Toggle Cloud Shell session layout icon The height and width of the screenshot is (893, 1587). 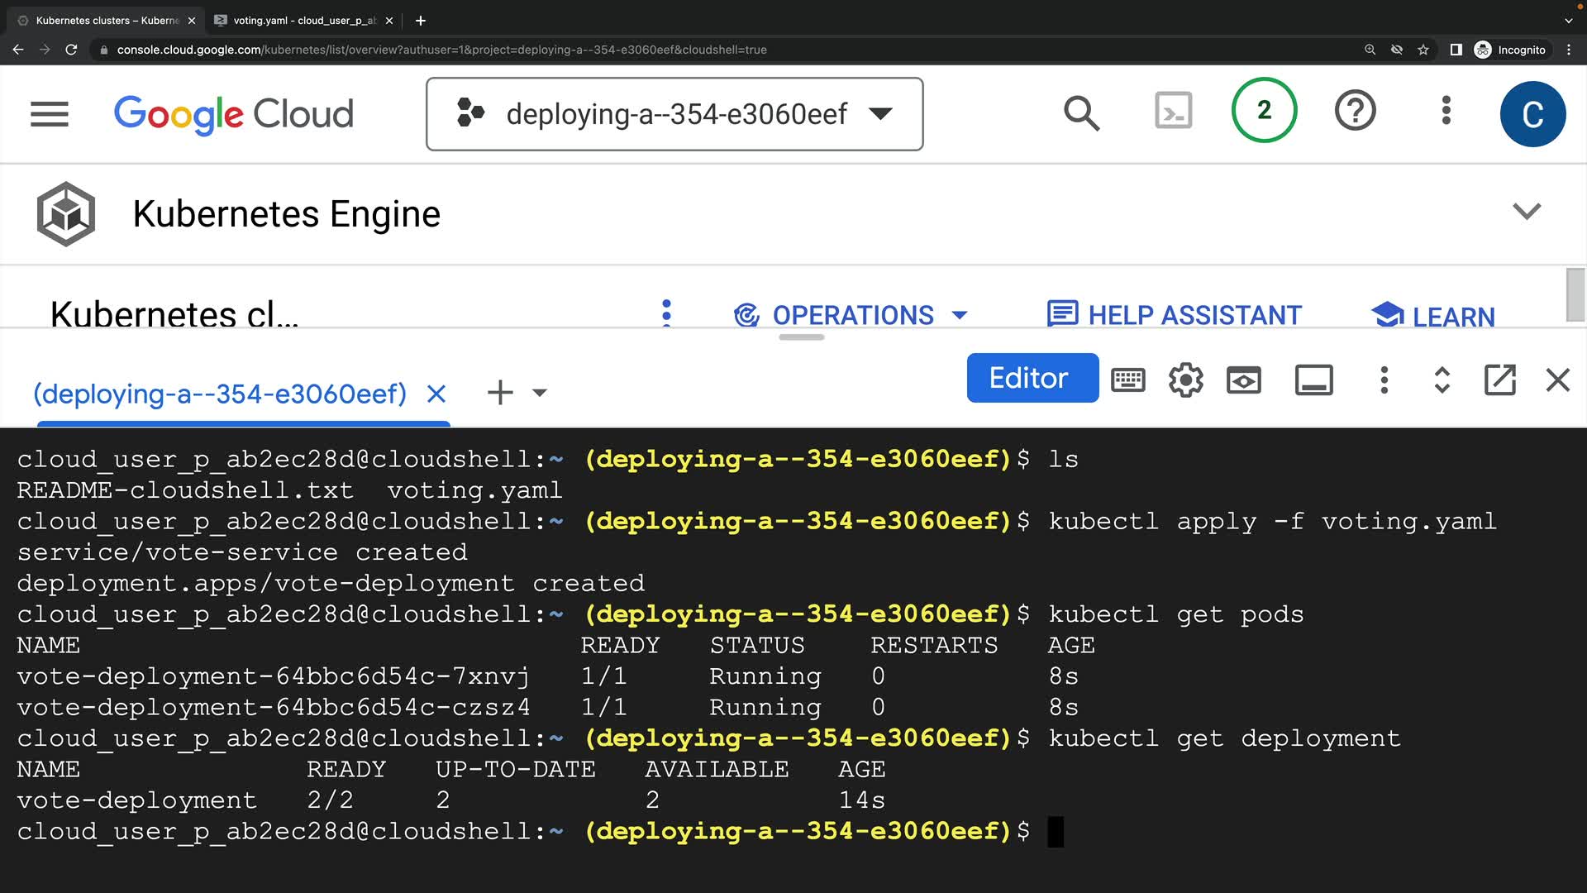point(1313,380)
